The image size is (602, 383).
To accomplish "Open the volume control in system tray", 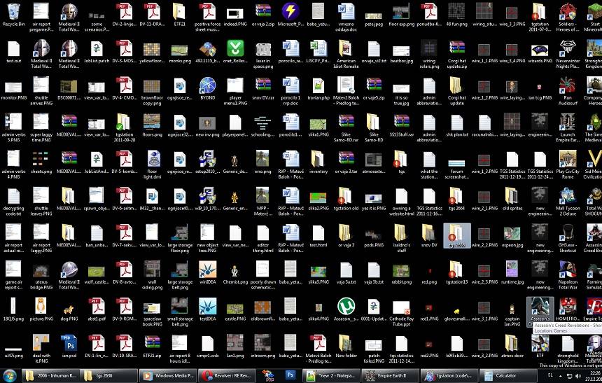I will click(x=578, y=376).
